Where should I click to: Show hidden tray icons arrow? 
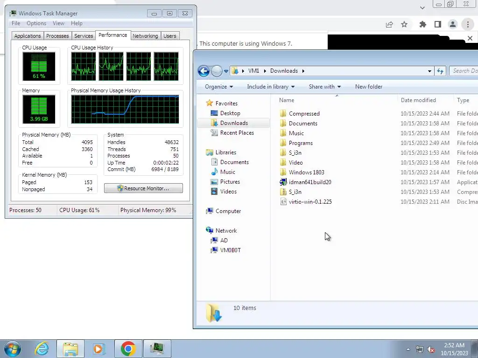pos(408,349)
